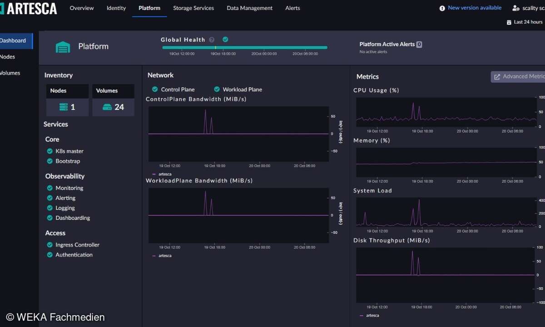The height and width of the screenshot is (327, 545).
Task: Click the ARTESCA logo
Action: coord(29,8)
